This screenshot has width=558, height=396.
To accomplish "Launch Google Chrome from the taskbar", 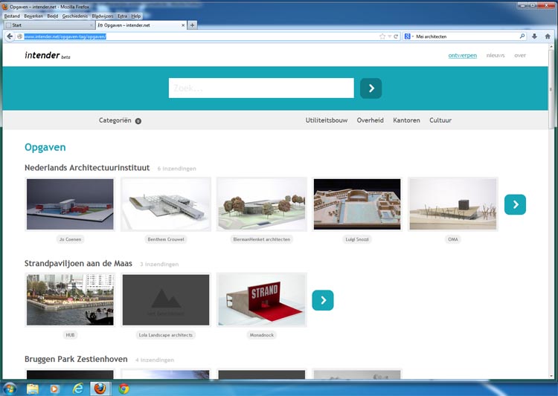I will pyautogui.click(x=124, y=389).
